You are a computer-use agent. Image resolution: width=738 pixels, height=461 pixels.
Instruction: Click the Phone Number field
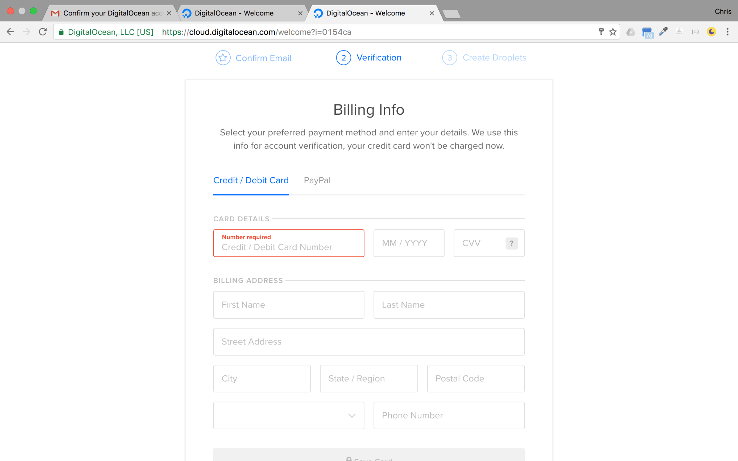[x=449, y=416]
